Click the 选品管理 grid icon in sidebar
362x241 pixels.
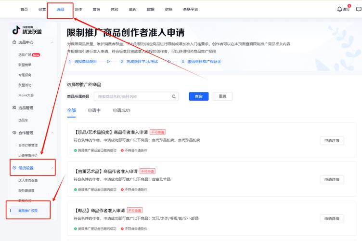14,108
